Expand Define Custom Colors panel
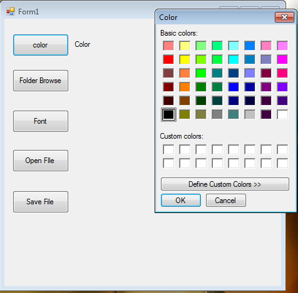Viewport: 298px width, 293px height. (225, 184)
